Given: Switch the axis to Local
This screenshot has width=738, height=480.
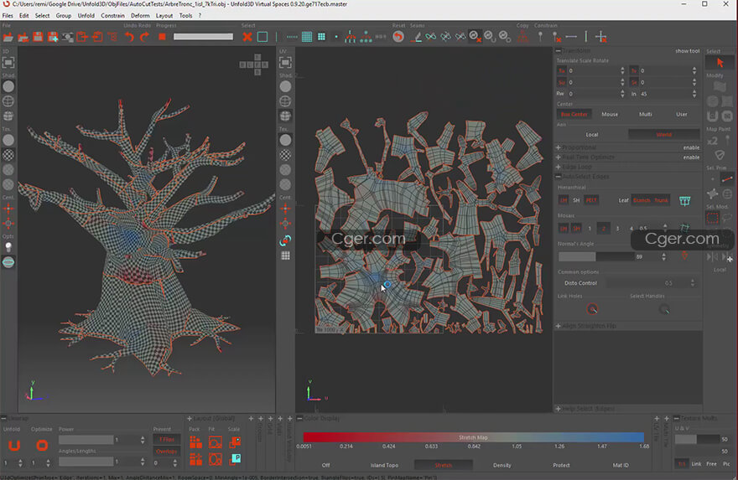Looking at the screenshot, I should pyautogui.click(x=592, y=134).
